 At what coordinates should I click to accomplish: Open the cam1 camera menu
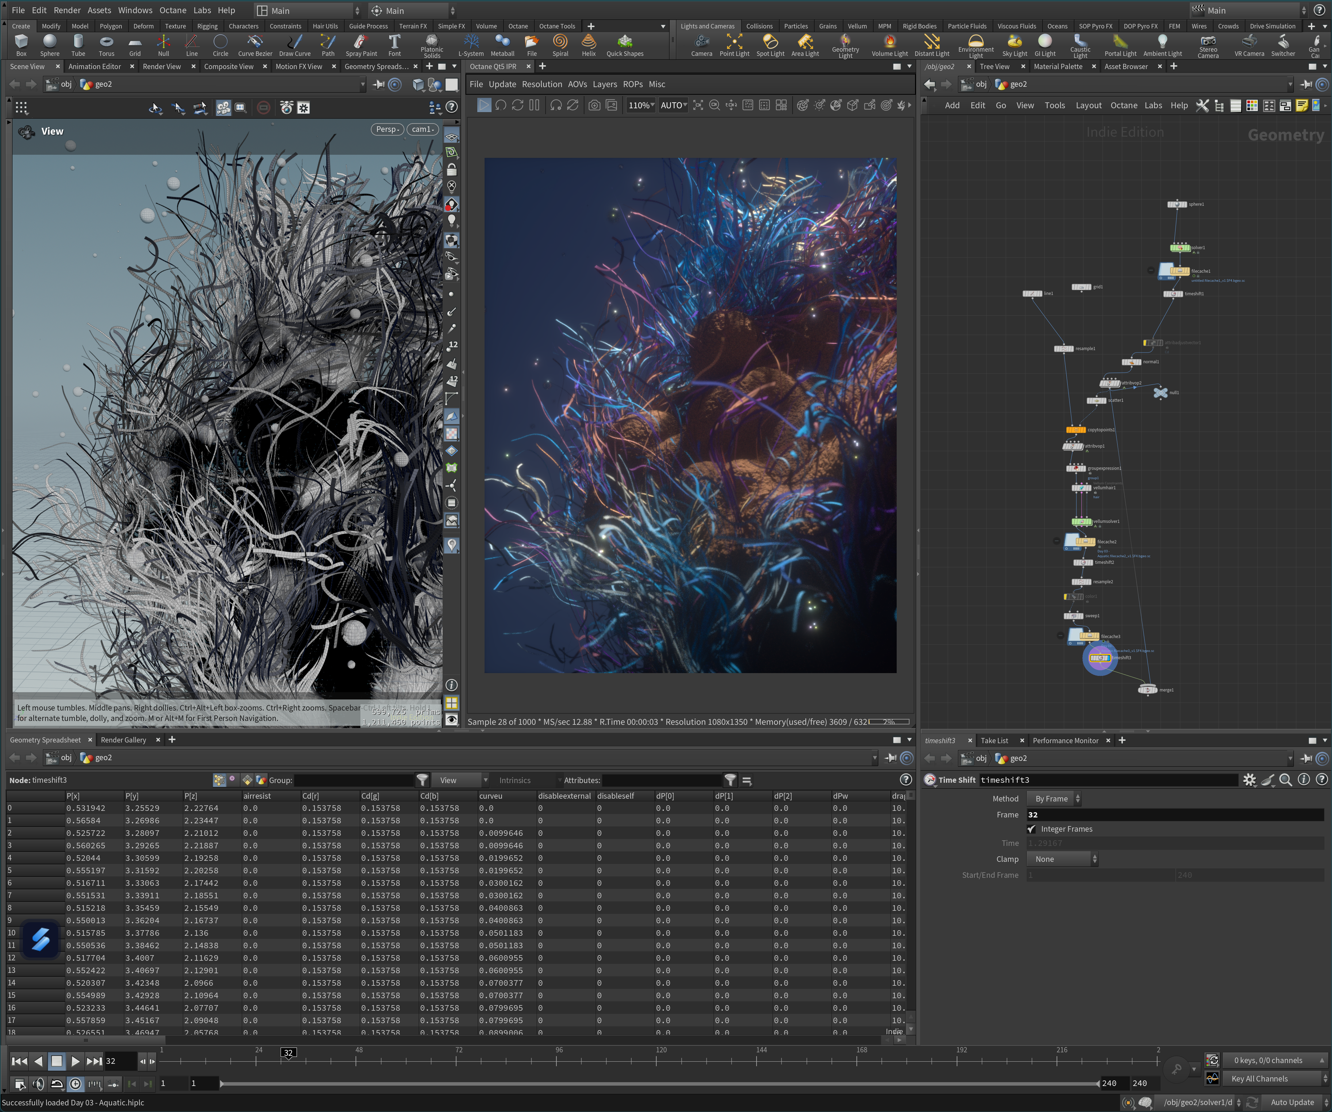(422, 129)
